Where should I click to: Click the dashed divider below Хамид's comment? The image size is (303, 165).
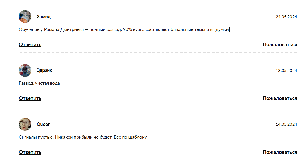click(158, 53)
